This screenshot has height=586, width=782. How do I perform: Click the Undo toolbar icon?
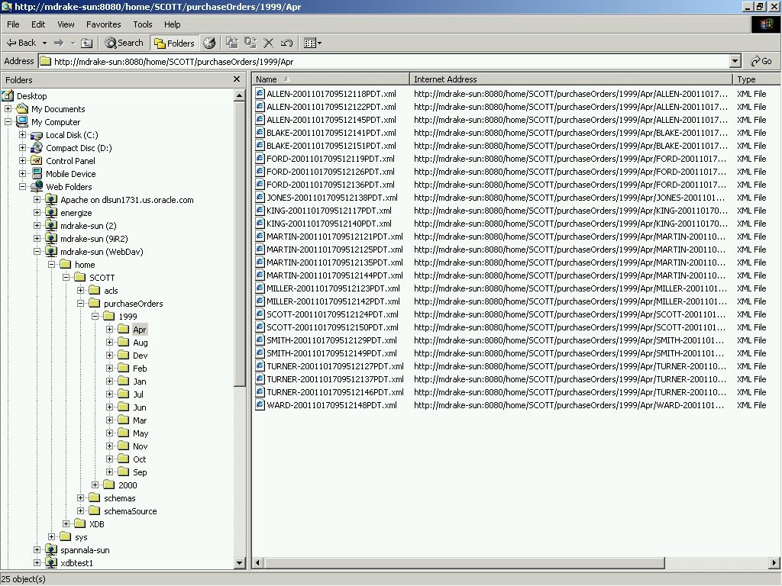tap(286, 43)
